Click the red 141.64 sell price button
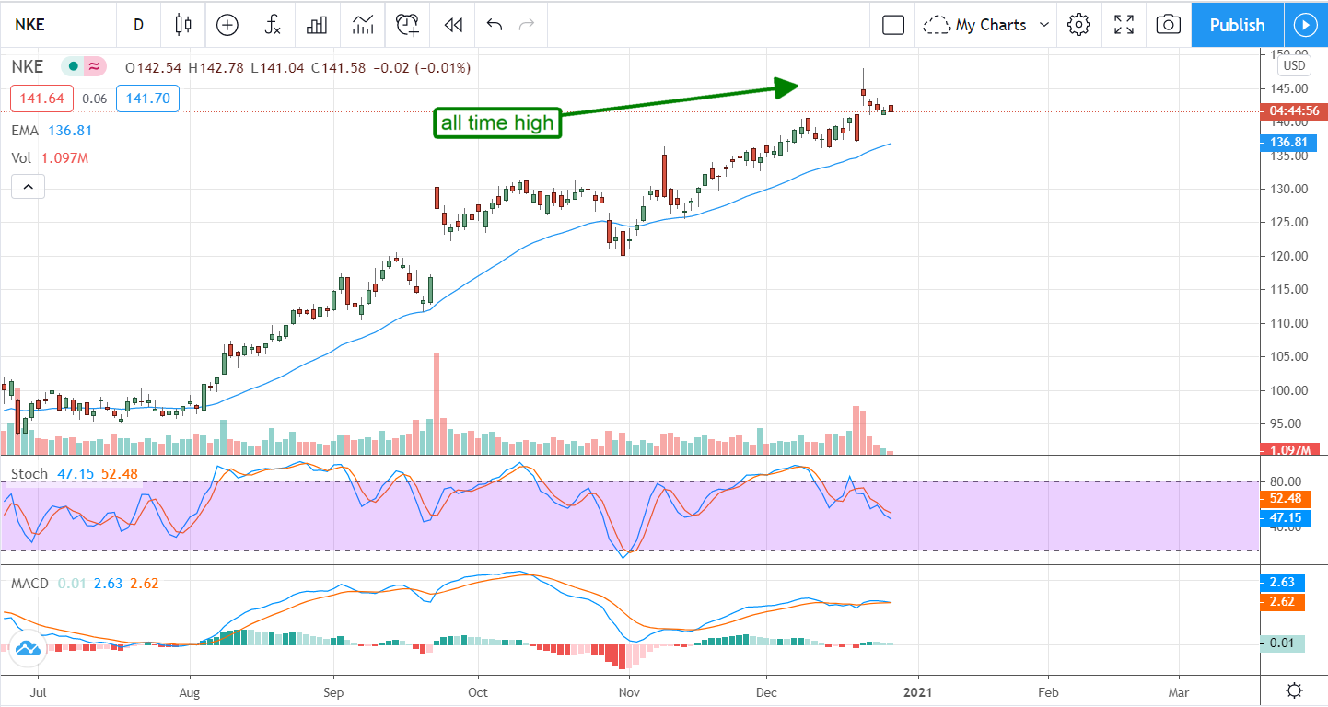 click(x=41, y=99)
